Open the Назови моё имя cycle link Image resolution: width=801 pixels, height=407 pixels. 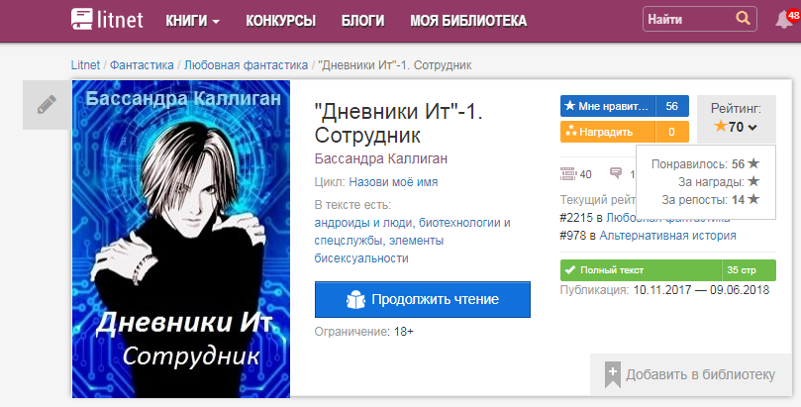coord(393,182)
